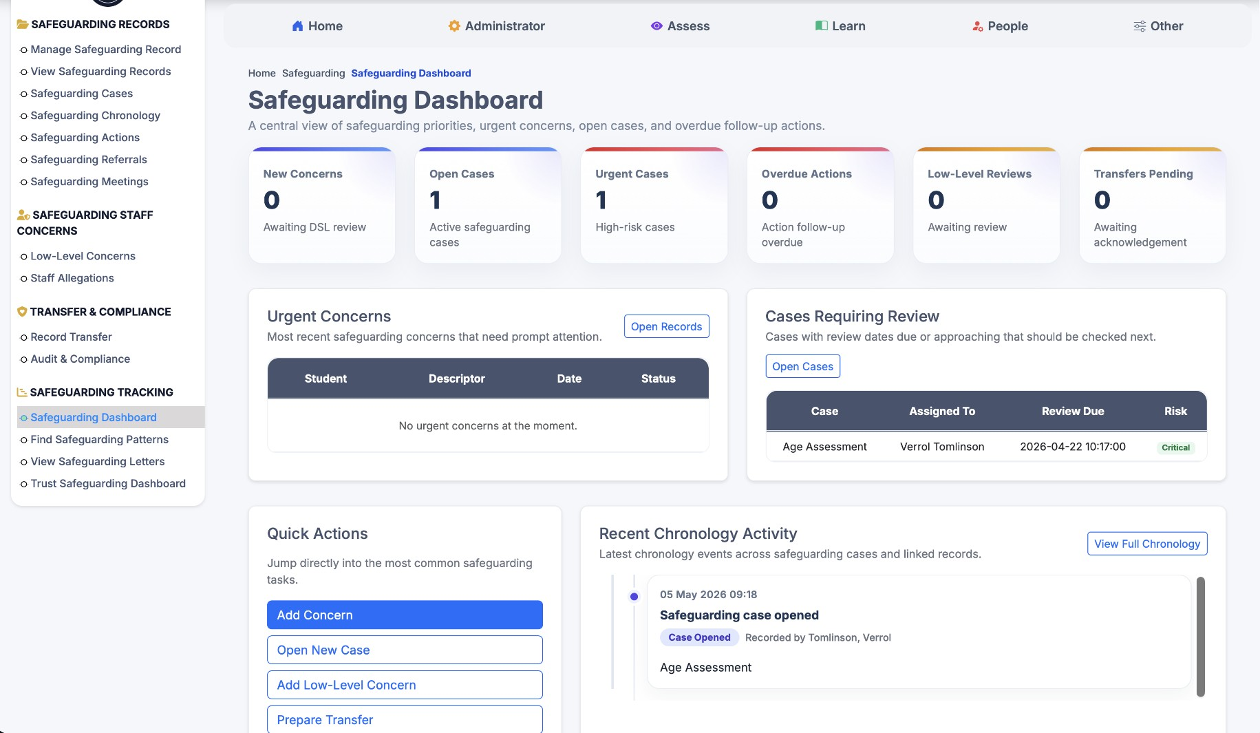Open the Assess menu
The width and height of the screenshot is (1260, 733).
coord(680,26)
